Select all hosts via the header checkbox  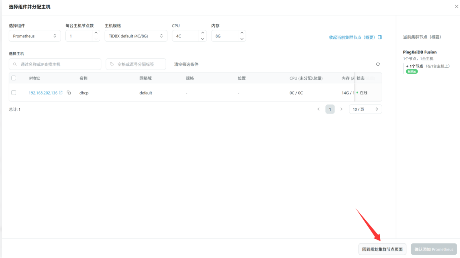14,78
